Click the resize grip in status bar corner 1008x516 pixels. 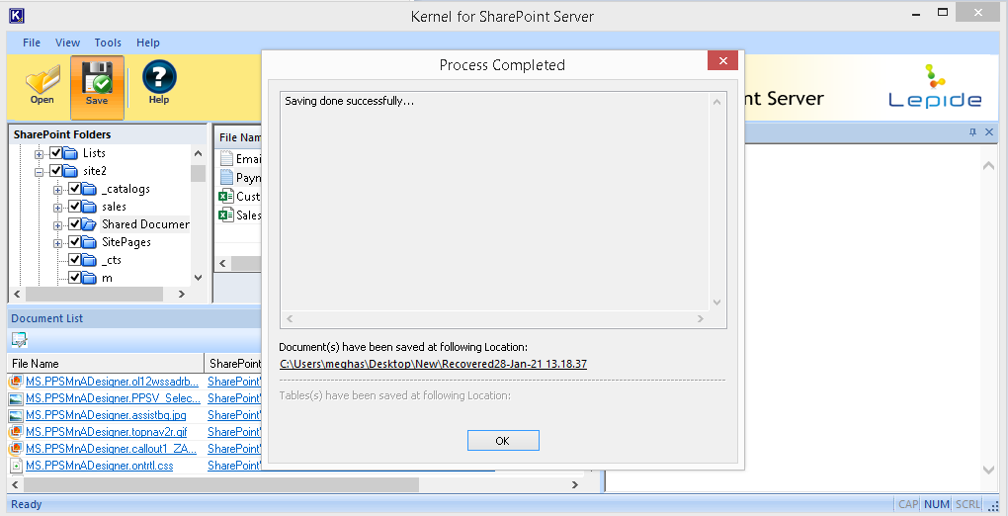[994, 506]
